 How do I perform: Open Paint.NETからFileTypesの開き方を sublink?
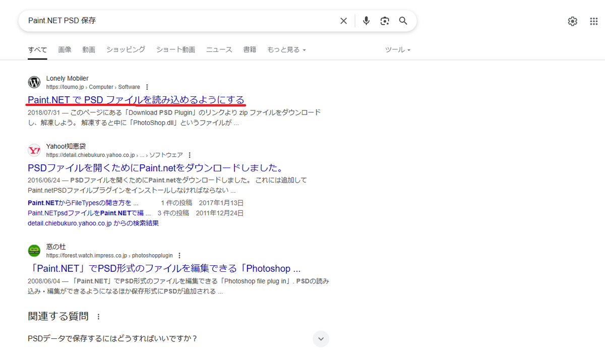click(83, 203)
